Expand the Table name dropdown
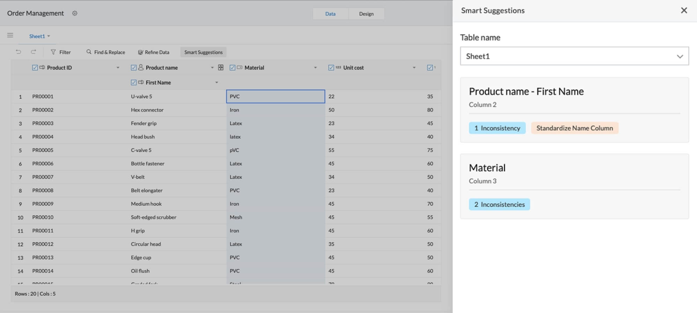The width and height of the screenshot is (697, 313). pos(680,56)
